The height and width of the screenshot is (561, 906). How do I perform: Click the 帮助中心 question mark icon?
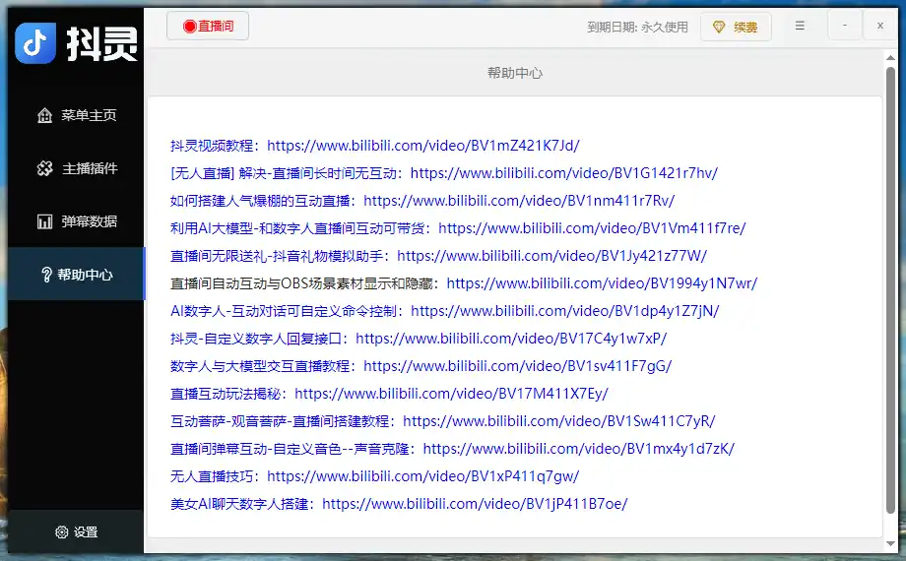pos(46,275)
